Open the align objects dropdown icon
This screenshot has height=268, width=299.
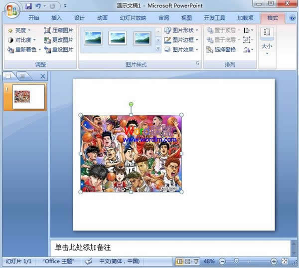(x=248, y=30)
